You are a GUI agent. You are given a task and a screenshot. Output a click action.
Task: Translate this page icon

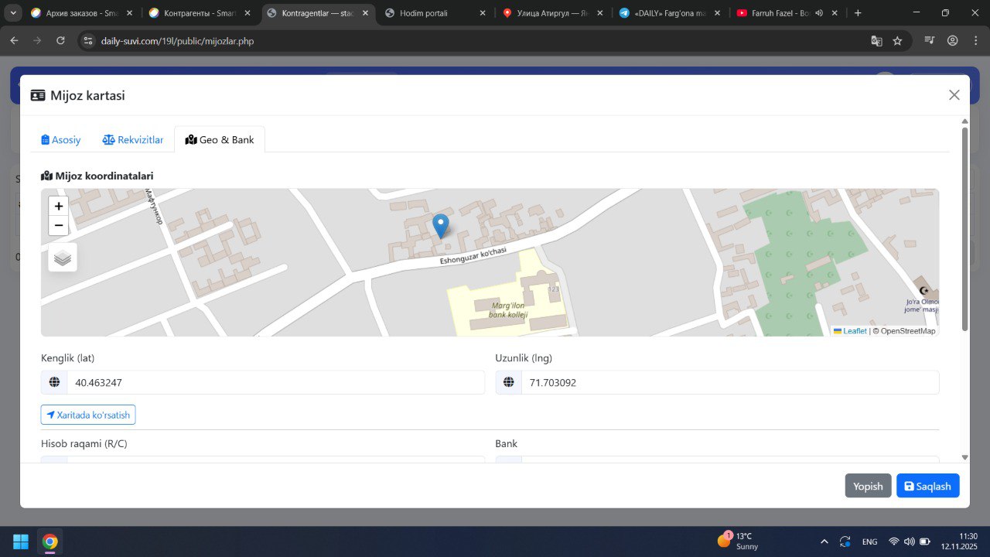point(876,40)
